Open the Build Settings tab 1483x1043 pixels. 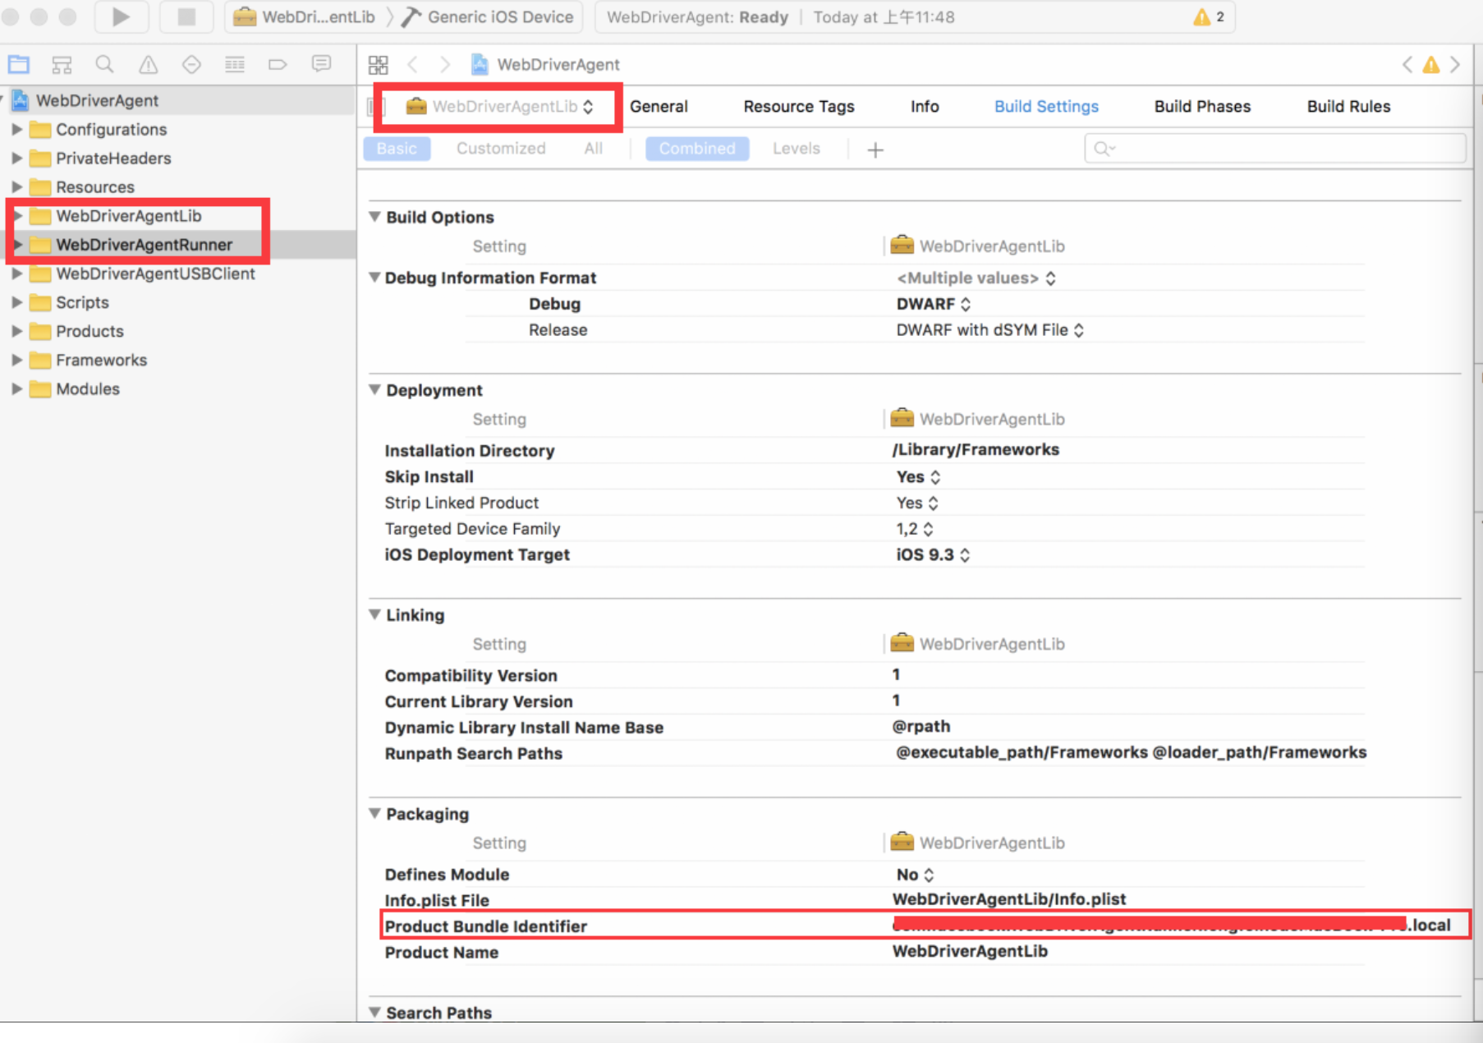pyautogui.click(x=1046, y=106)
